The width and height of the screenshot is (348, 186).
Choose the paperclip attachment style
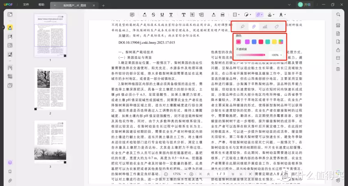pos(253,27)
